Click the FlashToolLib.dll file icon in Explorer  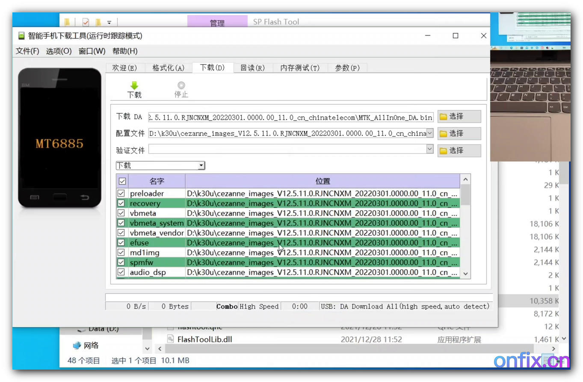coord(170,339)
